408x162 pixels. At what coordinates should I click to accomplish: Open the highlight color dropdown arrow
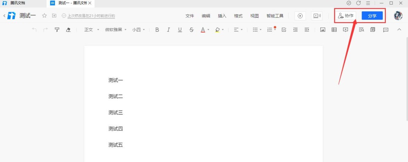tap(223, 30)
